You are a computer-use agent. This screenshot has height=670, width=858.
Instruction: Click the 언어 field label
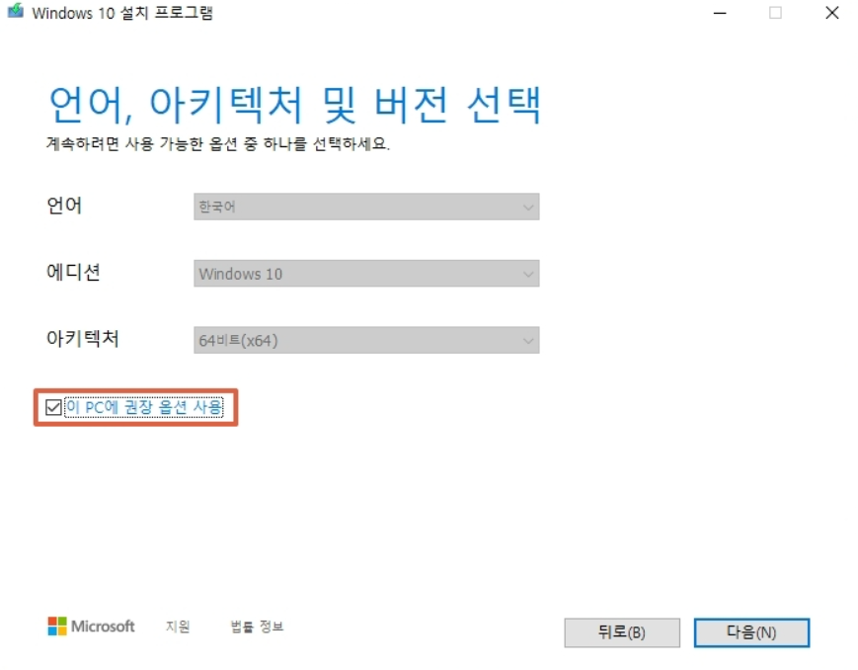[64, 206]
